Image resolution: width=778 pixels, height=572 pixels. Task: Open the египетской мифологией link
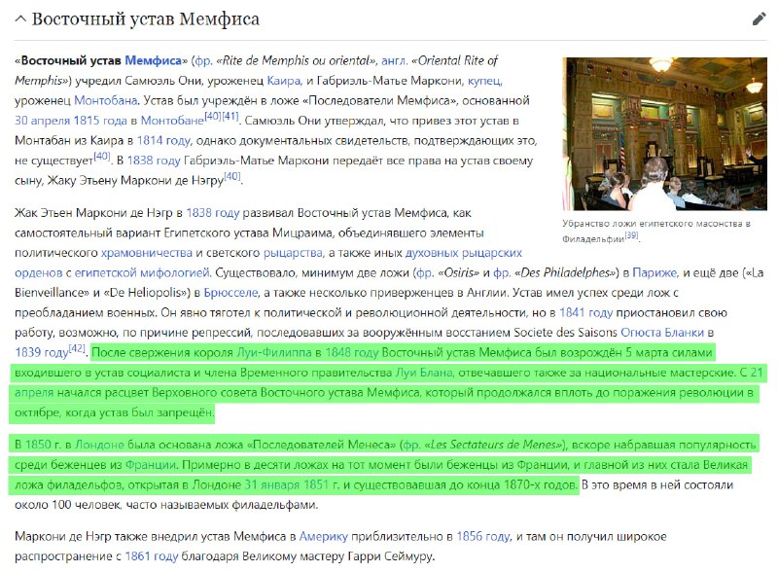(142, 272)
